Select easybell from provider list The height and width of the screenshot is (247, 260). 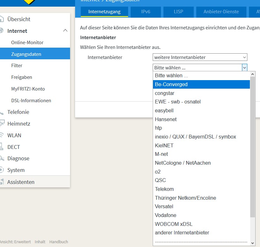click(x=201, y=111)
